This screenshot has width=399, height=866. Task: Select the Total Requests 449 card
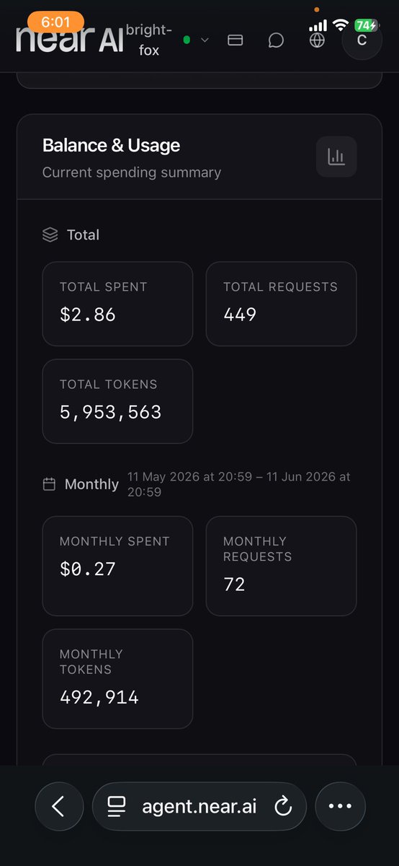click(x=281, y=304)
